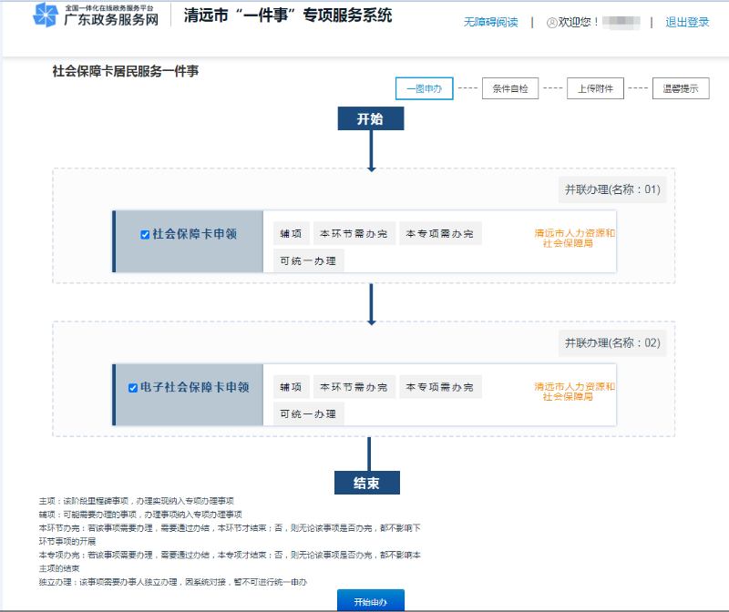
Task: Toggle the 电子社会保障卡申领 checkbox
Action: tap(133, 387)
